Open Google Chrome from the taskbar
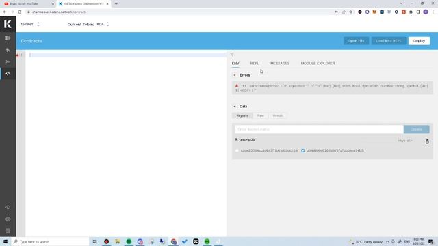Screen dimensions: 438x246 click(173, 241)
